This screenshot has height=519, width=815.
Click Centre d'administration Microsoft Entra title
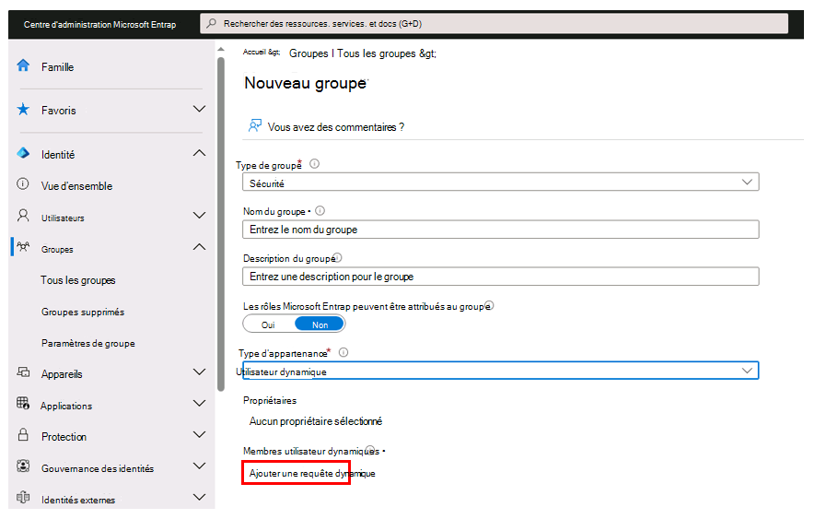coord(99,25)
